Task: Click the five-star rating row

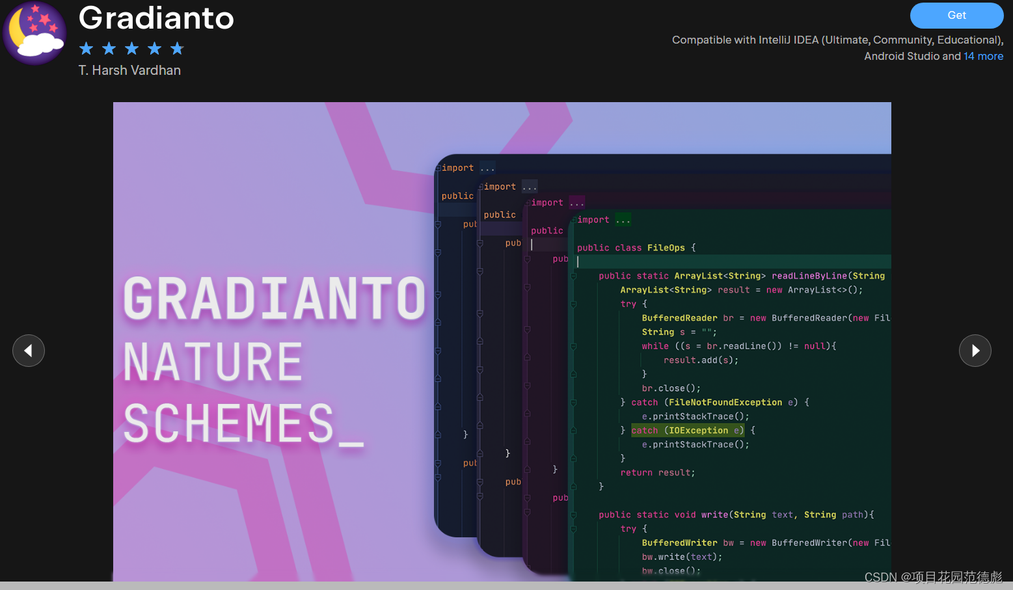Action: click(x=131, y=49)
